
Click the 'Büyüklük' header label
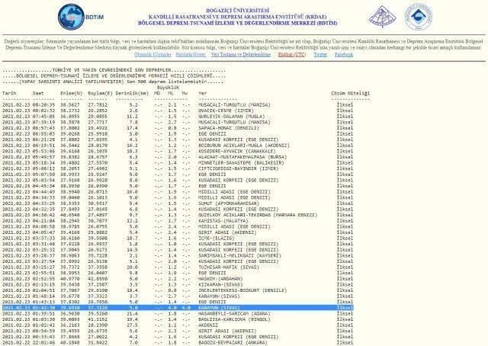168,88
